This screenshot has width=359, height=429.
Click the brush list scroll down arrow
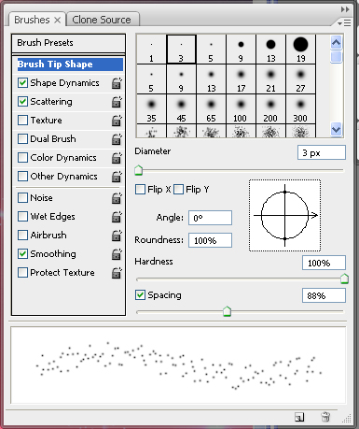tap(336, 129)
